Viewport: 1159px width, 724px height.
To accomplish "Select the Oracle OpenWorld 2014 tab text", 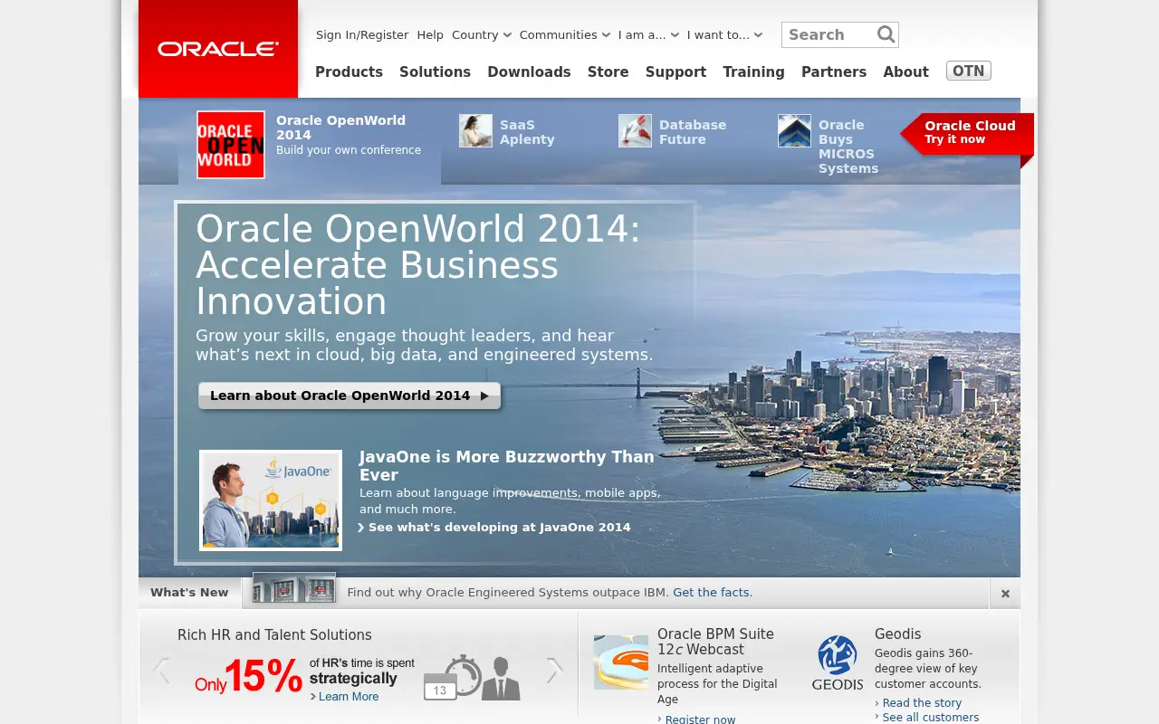I will coord(340,128).
